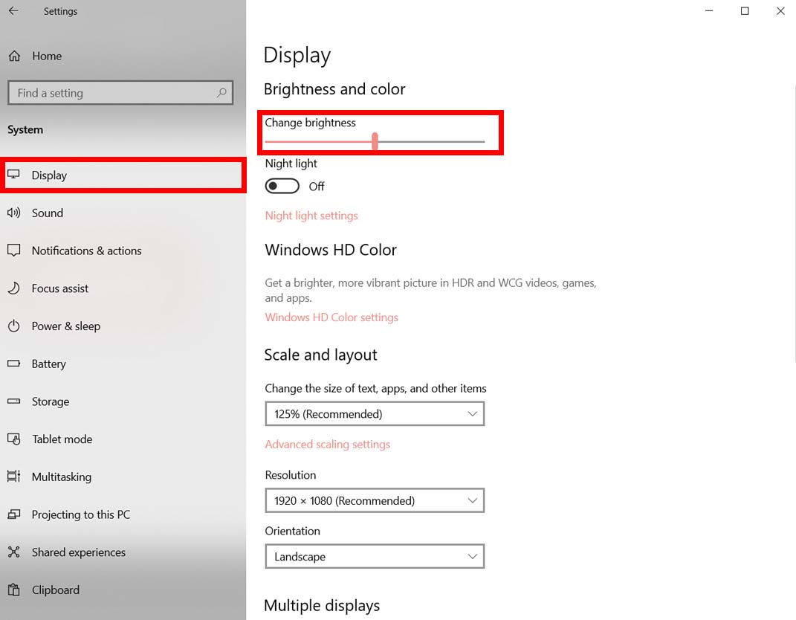796x620 pixels.
Task: Open the text size scaling dropdown
Action: tap(375, 413)
